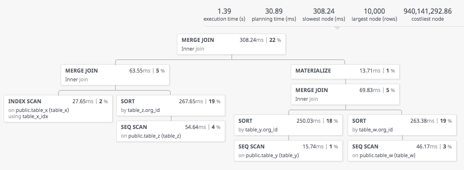Select the SEQ SCAN node on table_z
Viewport: 464px width, 170px height.
coord(171,131)
